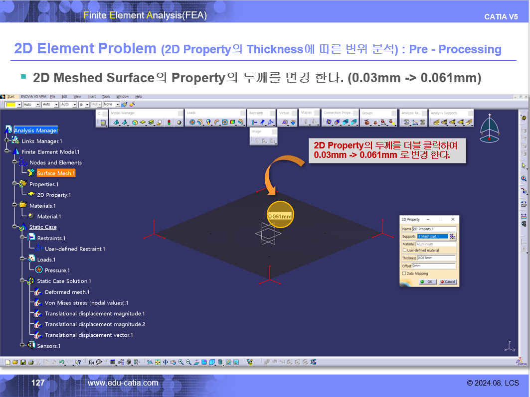Click the zoom in magnifier icon
This screenshot has height=397, width=530.
180,362
